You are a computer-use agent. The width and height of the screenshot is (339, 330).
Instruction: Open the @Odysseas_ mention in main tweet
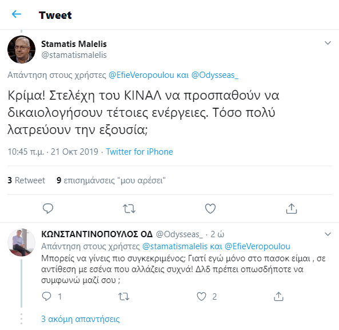click(215, 75)
